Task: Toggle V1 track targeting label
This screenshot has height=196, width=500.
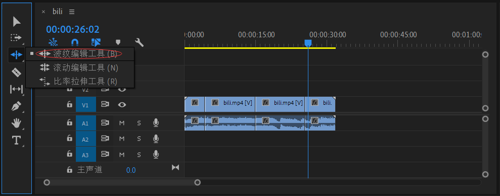Action: 86,105
